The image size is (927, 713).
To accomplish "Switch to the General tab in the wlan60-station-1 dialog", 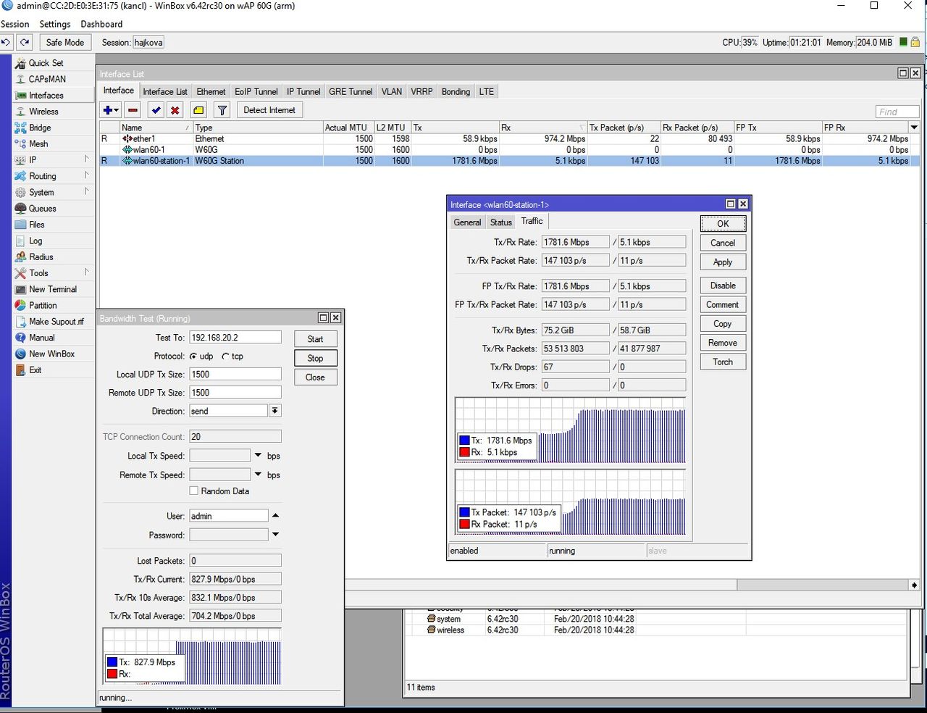I will [467, 222].
